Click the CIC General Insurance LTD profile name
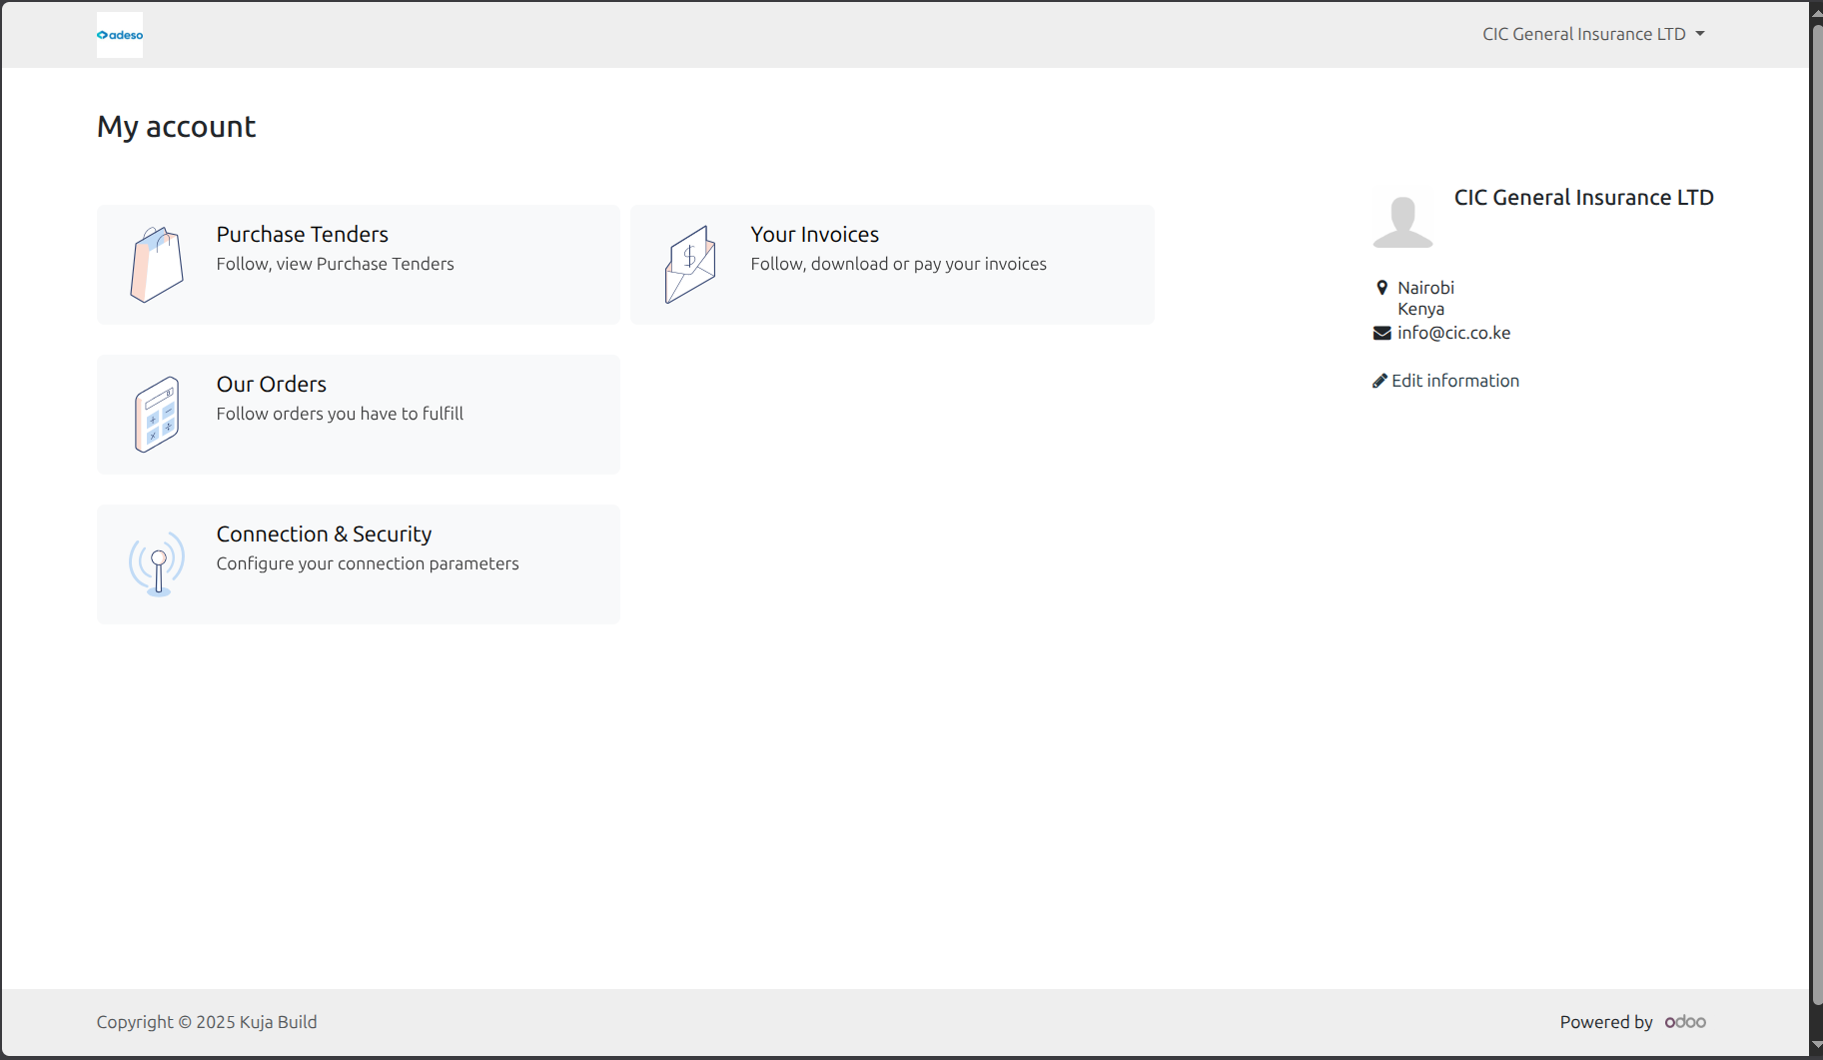The height and width of the screenshot is (1060, 1823). [x=1584, y=198]
